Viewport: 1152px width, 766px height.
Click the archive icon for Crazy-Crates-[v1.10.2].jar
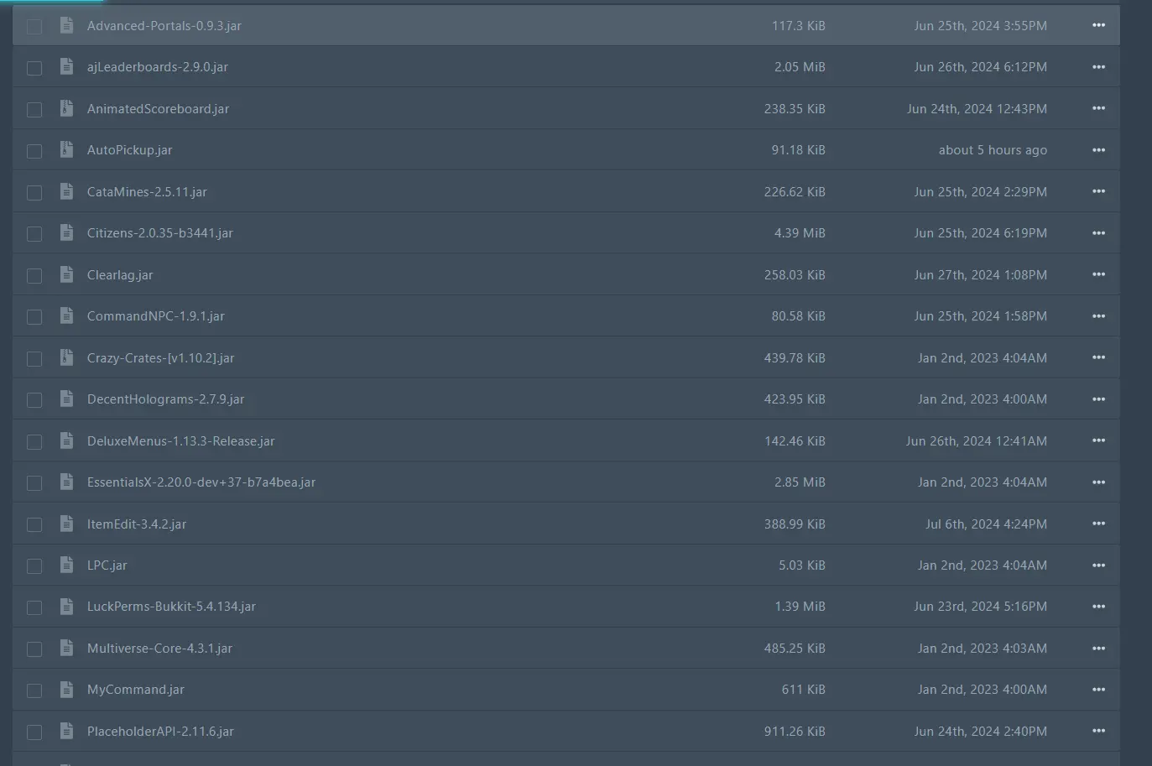point(66,357)
